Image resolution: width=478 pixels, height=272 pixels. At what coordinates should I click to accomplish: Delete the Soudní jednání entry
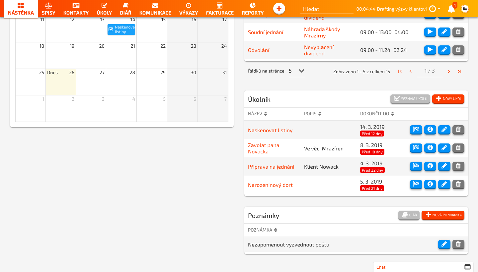(458, 32)
